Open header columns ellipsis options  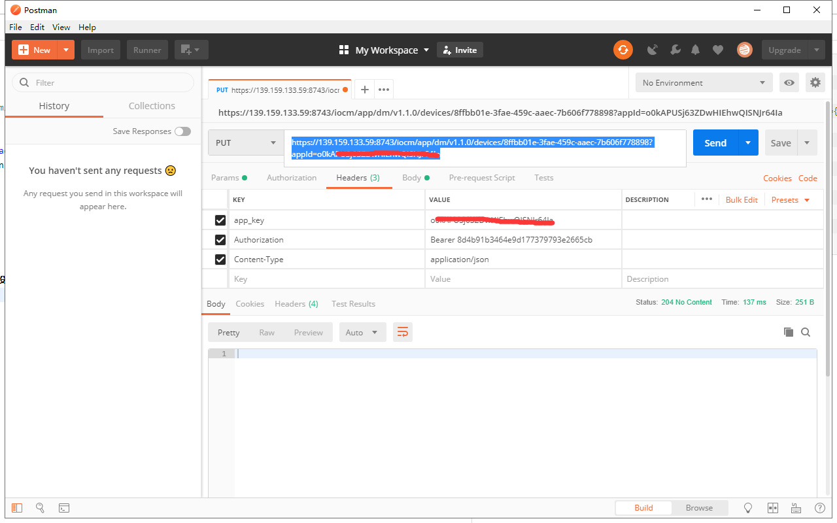pos(707,199)
